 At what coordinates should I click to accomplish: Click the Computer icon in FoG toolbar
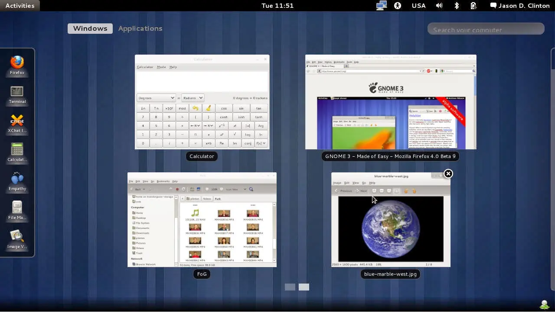pos(199,189)
